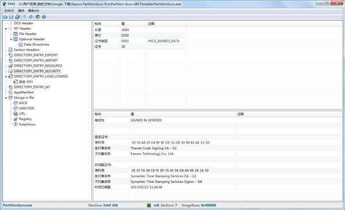Click the DIRECTORY_ENTRY_LOAD_CONFIG node icon
Screen dimensions: 345x210
point(10,76)
